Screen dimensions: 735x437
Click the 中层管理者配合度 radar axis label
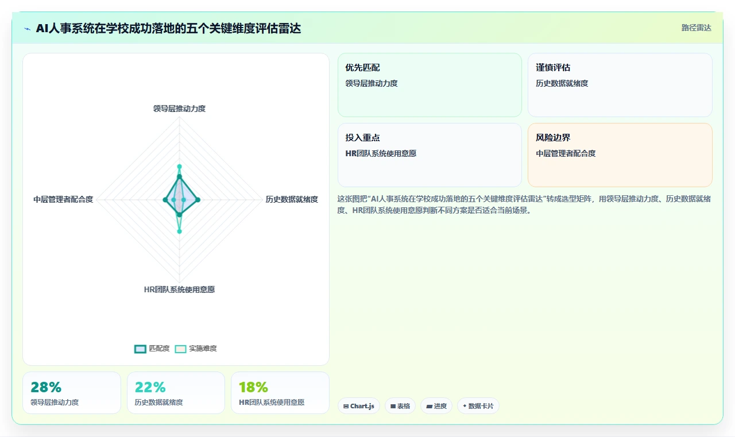tap(63, 200)
